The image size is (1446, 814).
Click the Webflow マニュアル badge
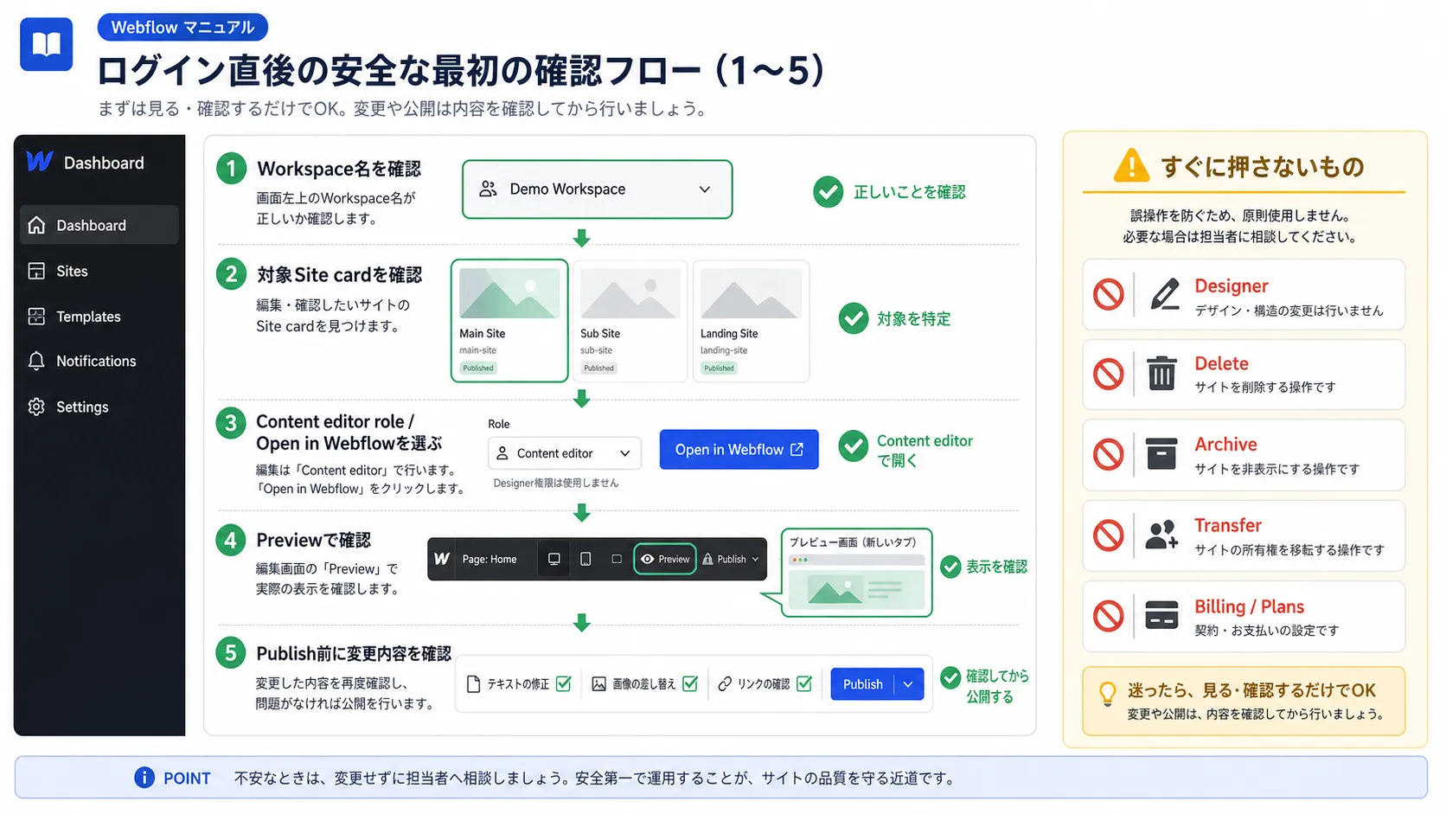pyautogui.click(x=182, y=27)
